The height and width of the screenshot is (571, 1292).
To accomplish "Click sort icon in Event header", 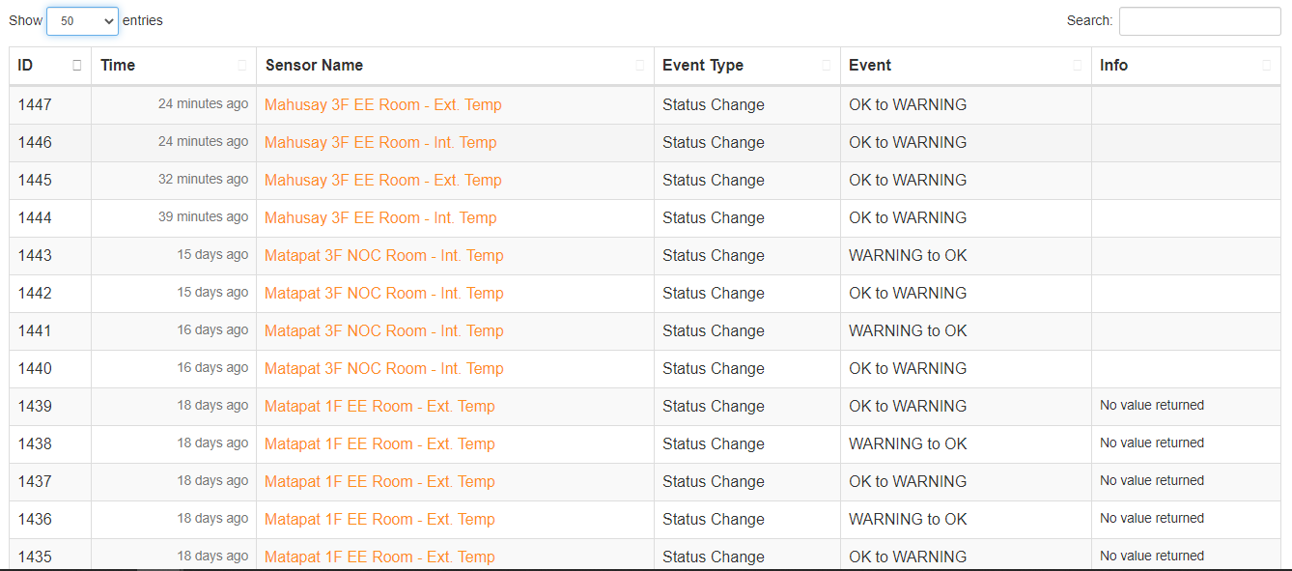I will pos(1078,66).
